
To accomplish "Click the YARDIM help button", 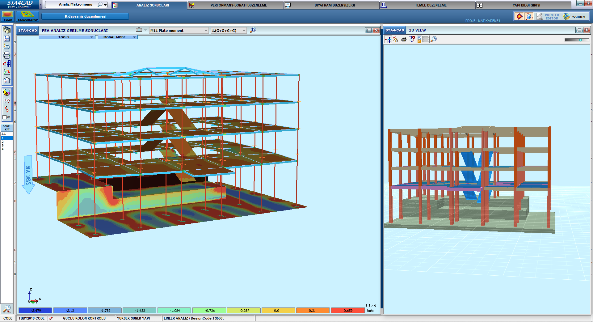I will click(x=575, y=17).
